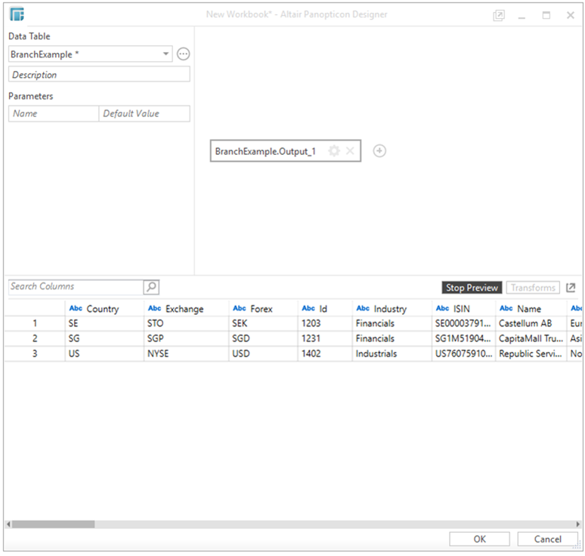Click the restore window icon in title bar
The image size is (585, 556).
498,15
